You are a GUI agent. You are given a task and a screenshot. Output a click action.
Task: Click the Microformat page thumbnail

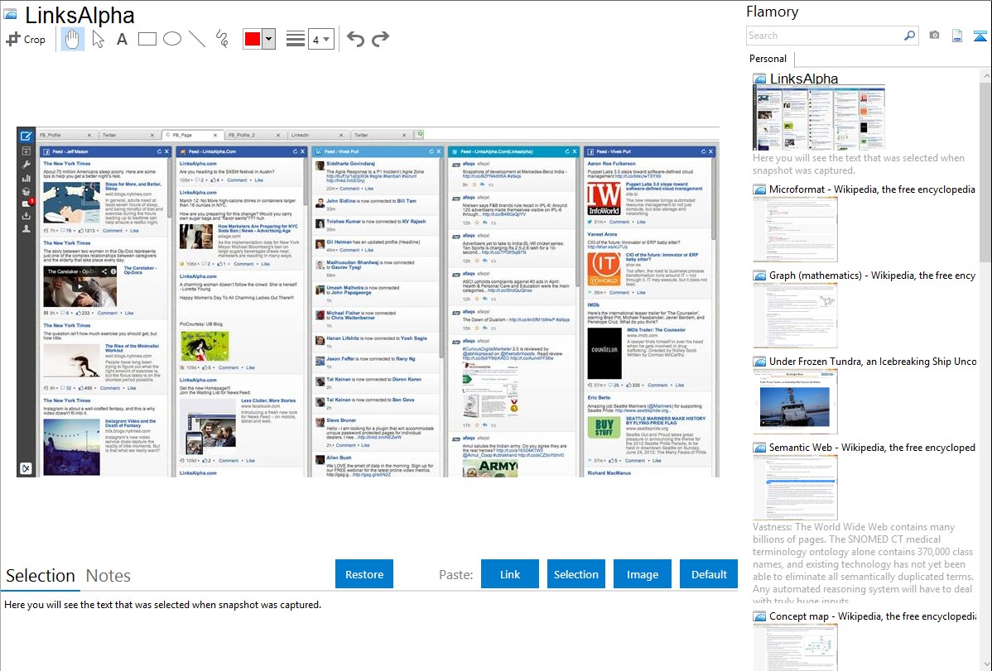coord(795,229)
